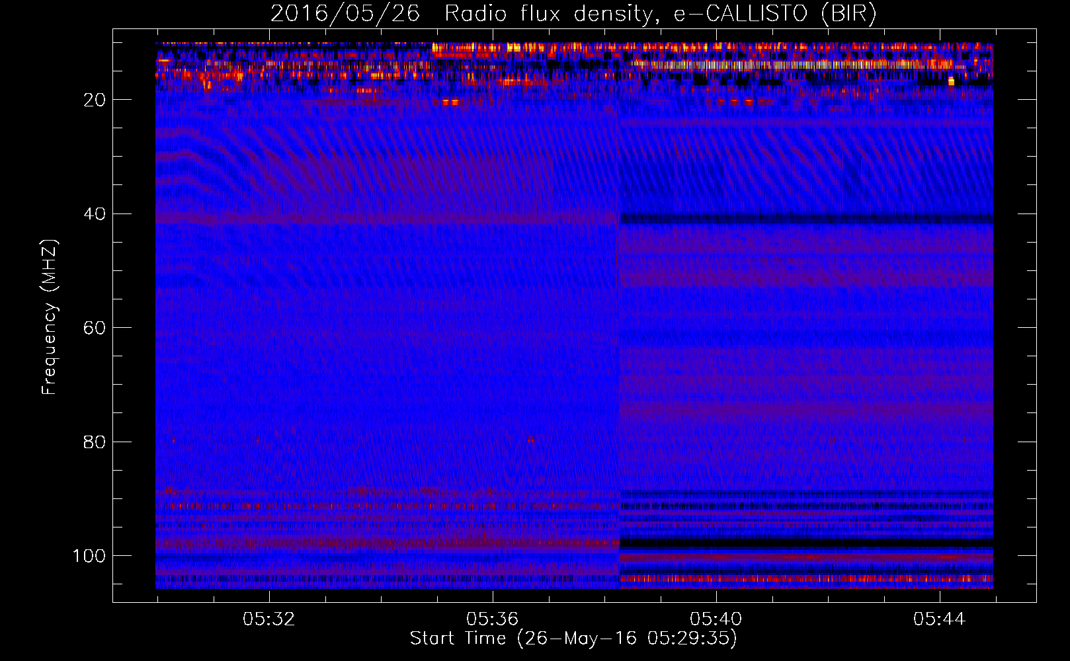Select the 'Frequency (MHZ)' y-axis label
The height and width of the screenshot is (661, 1070).
point(50,317)
